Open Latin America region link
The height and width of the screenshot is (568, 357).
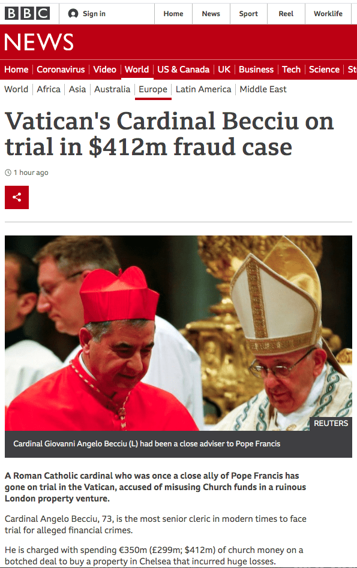pos(203,89)
